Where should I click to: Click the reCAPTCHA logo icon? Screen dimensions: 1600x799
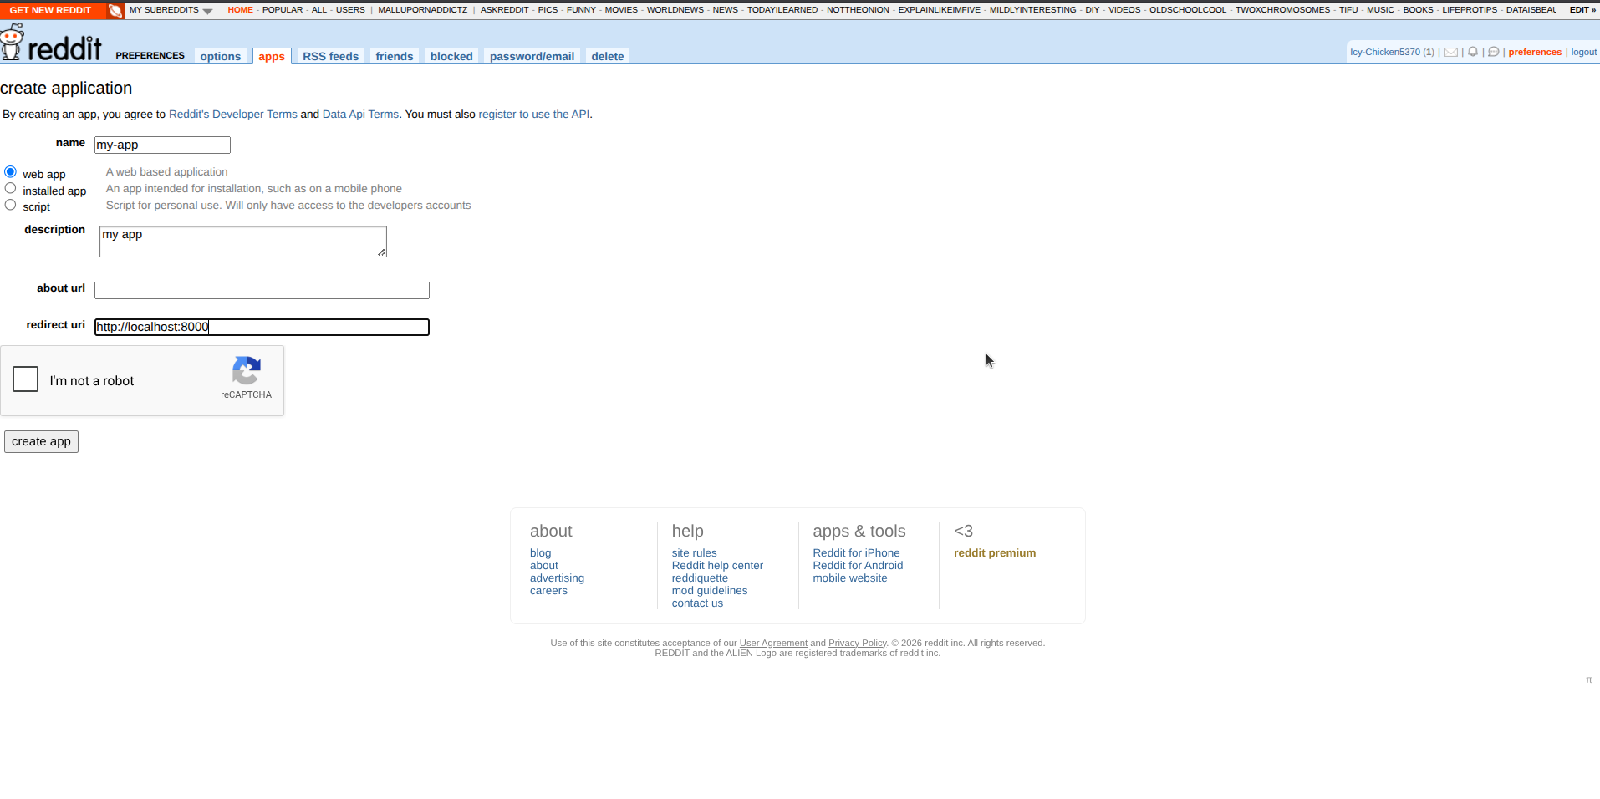pos(247,370)
